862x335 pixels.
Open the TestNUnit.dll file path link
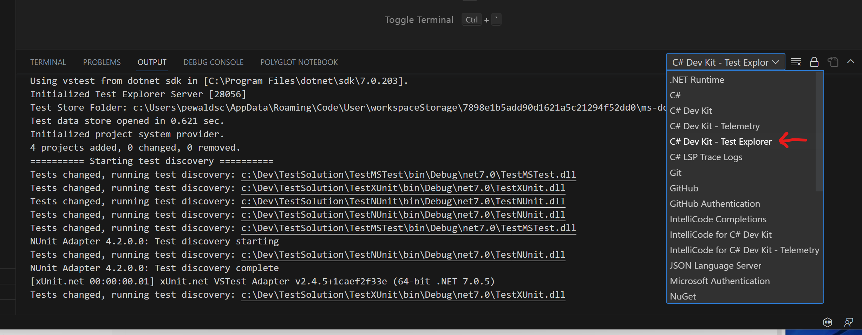403,201
